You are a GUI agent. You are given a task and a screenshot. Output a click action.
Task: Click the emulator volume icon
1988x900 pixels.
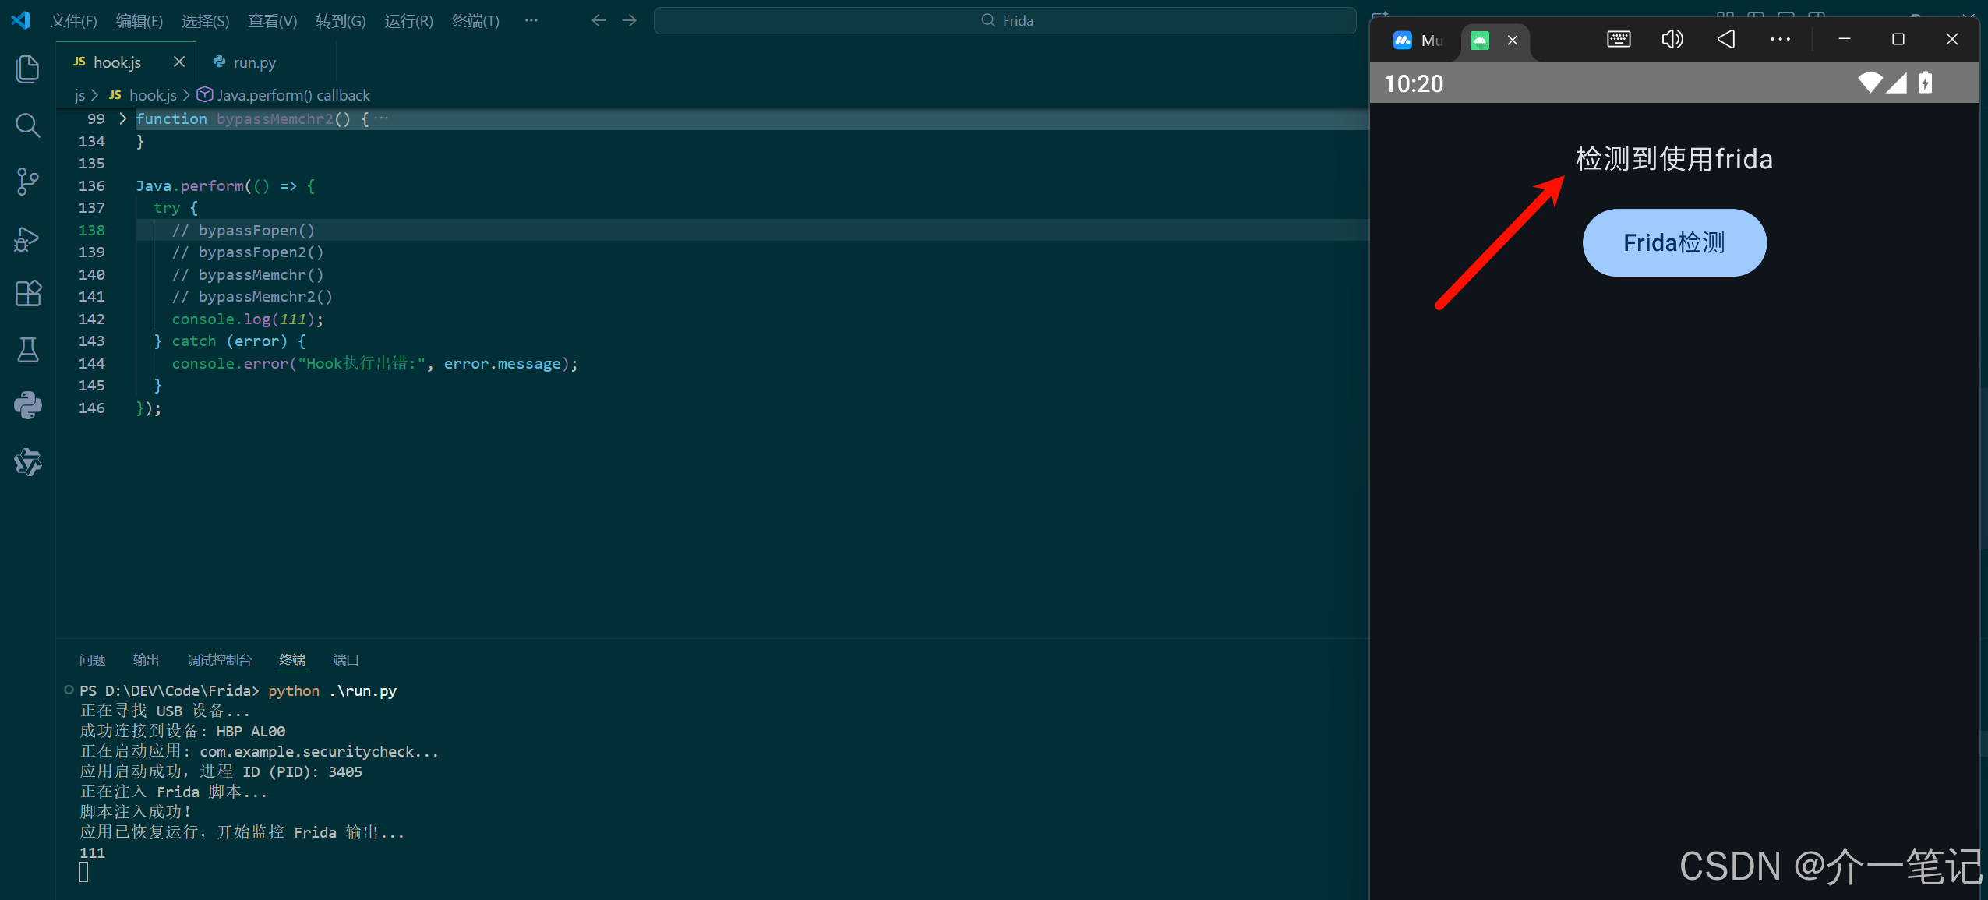1672,39
